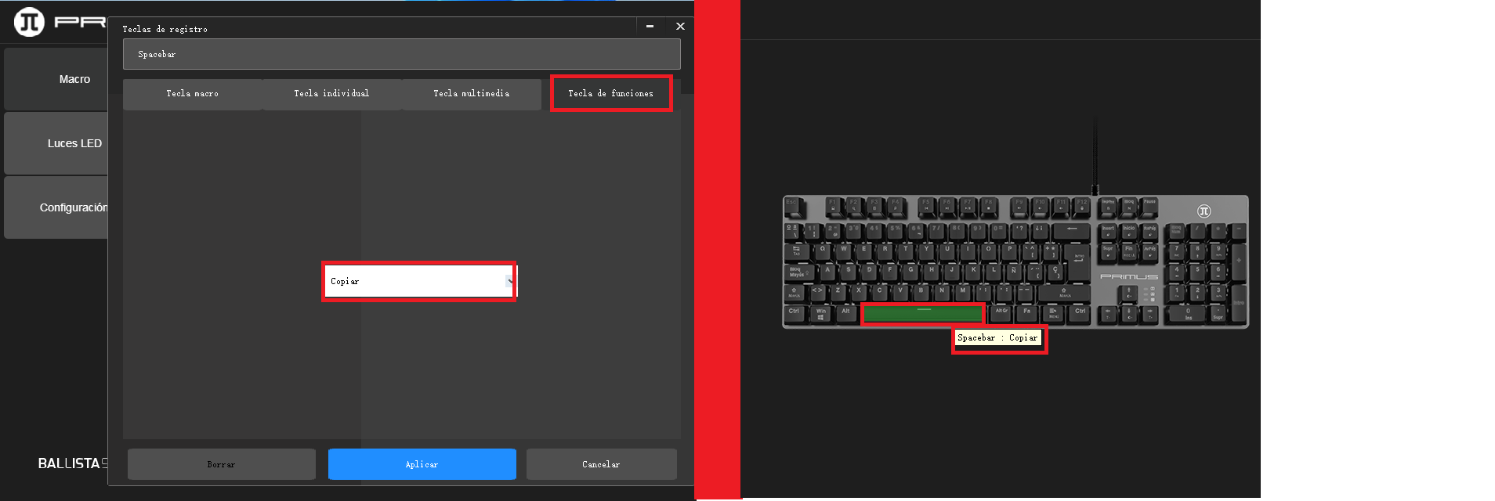
Task: Go to the Tecla multimedia tab
Action: click(471, 94)
